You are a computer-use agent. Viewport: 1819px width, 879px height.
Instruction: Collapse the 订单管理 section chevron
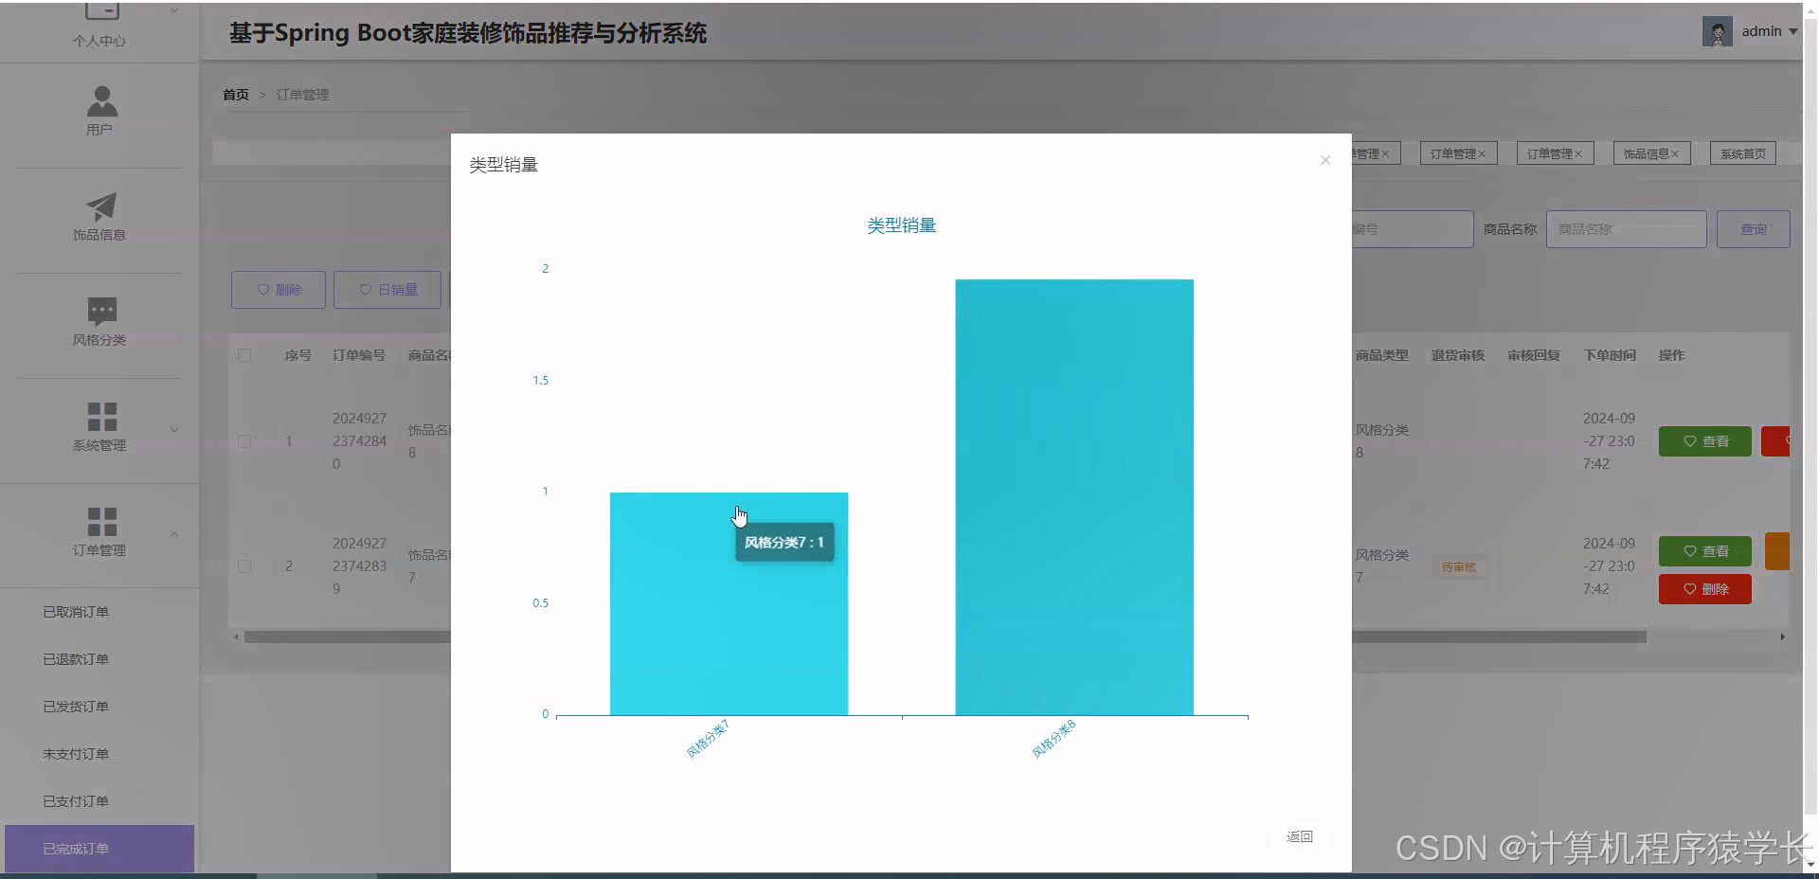pos(174,535)
